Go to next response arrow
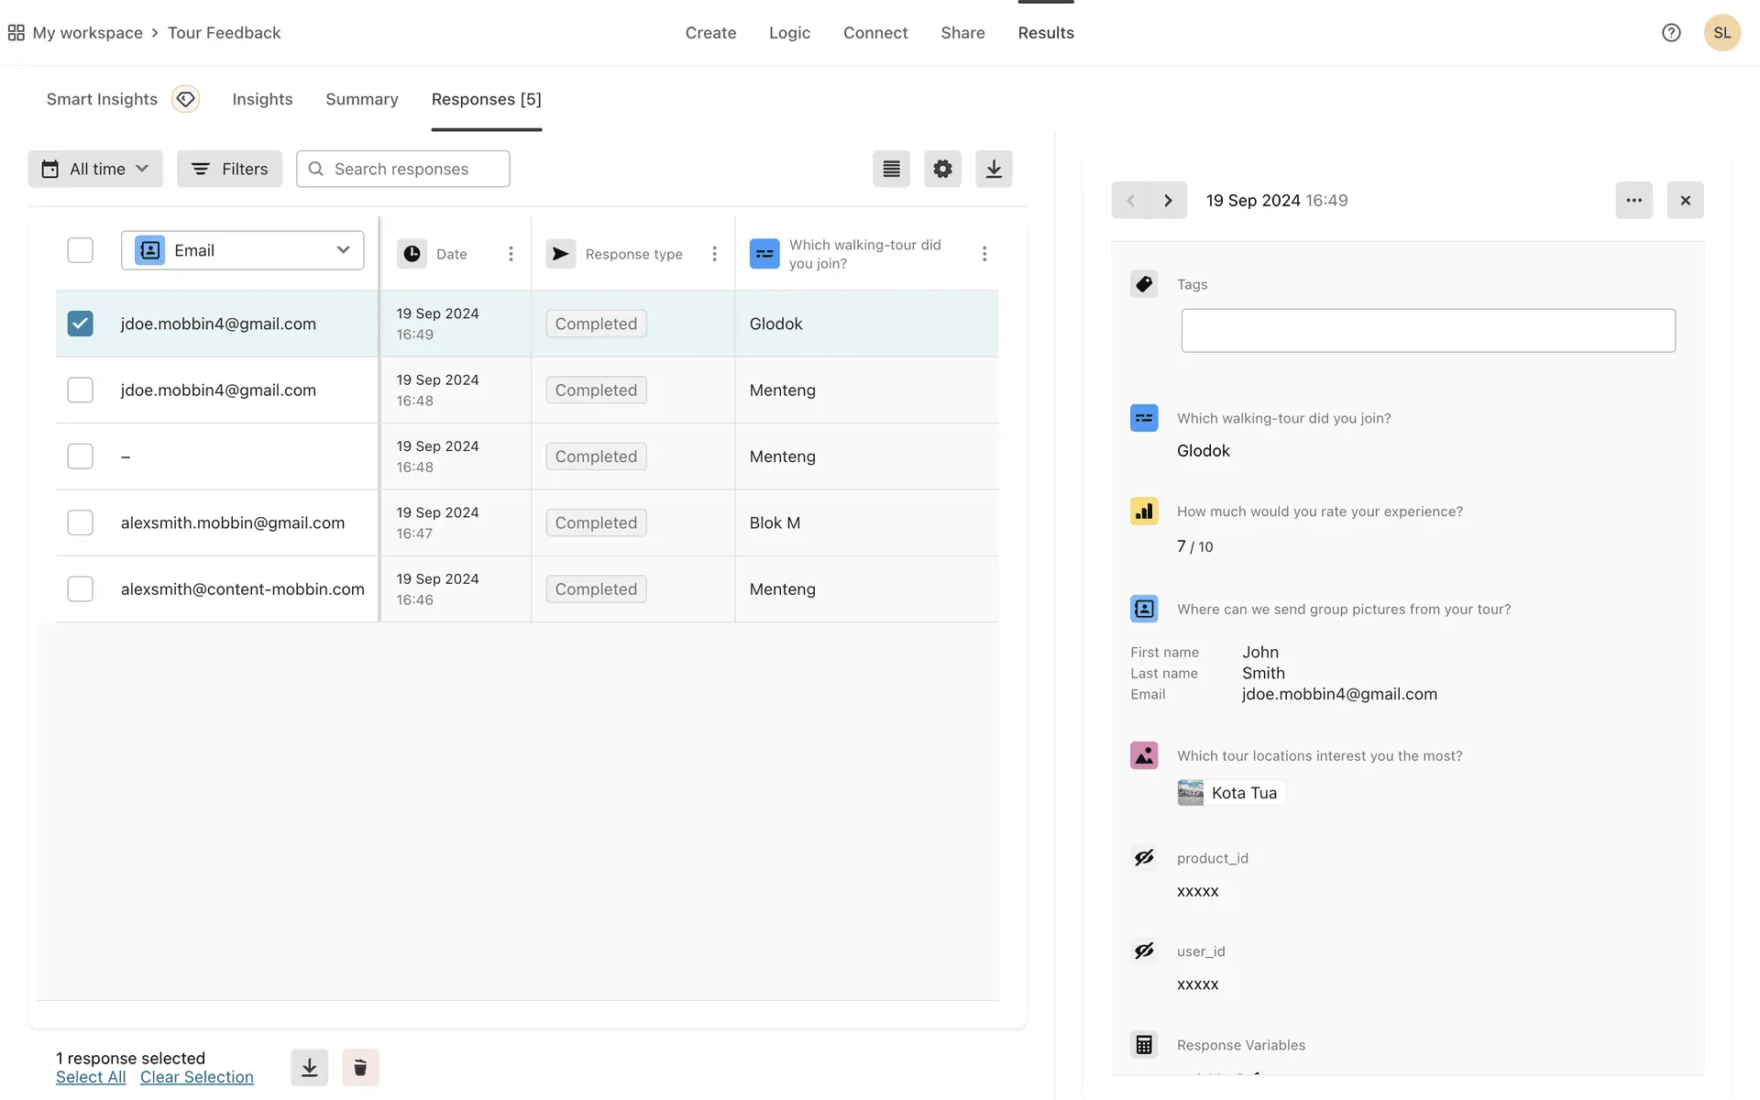The image size is (1760, 1100). [1168, 200]
